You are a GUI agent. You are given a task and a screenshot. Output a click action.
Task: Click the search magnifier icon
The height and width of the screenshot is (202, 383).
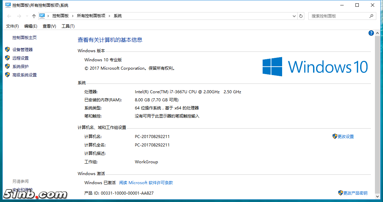tap(371, 16)
